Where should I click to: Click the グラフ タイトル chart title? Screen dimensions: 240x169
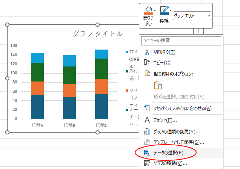pos(97,34)
